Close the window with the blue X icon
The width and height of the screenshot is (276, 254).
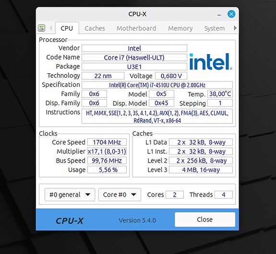tap(231, 14)
